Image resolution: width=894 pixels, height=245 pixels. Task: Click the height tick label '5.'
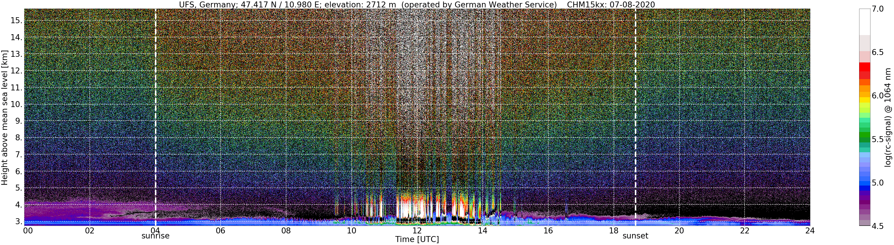click(x=18, y=188)
